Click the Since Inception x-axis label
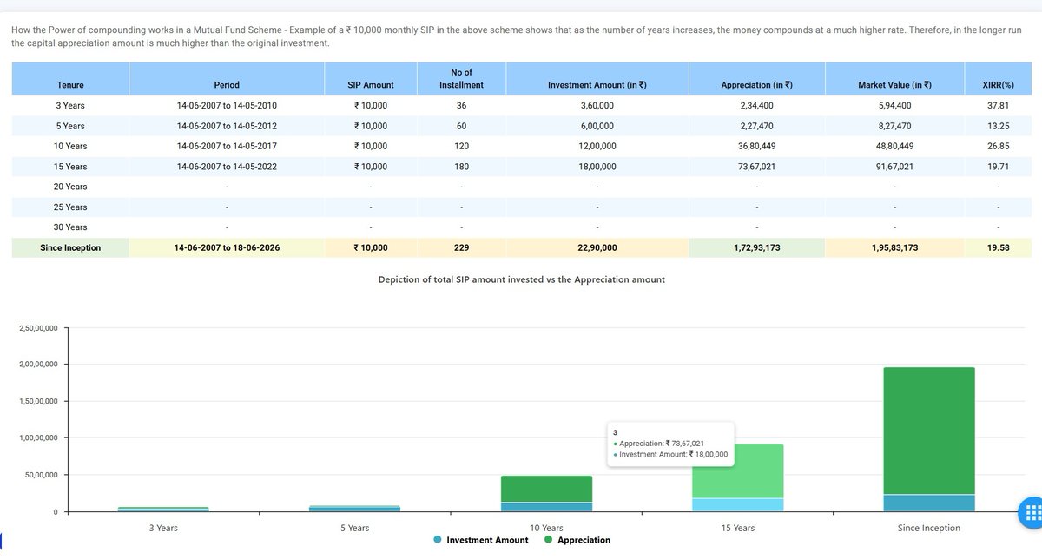Image resolution: width=1042 pixels, height=559 pixels. tap(929, 528)
